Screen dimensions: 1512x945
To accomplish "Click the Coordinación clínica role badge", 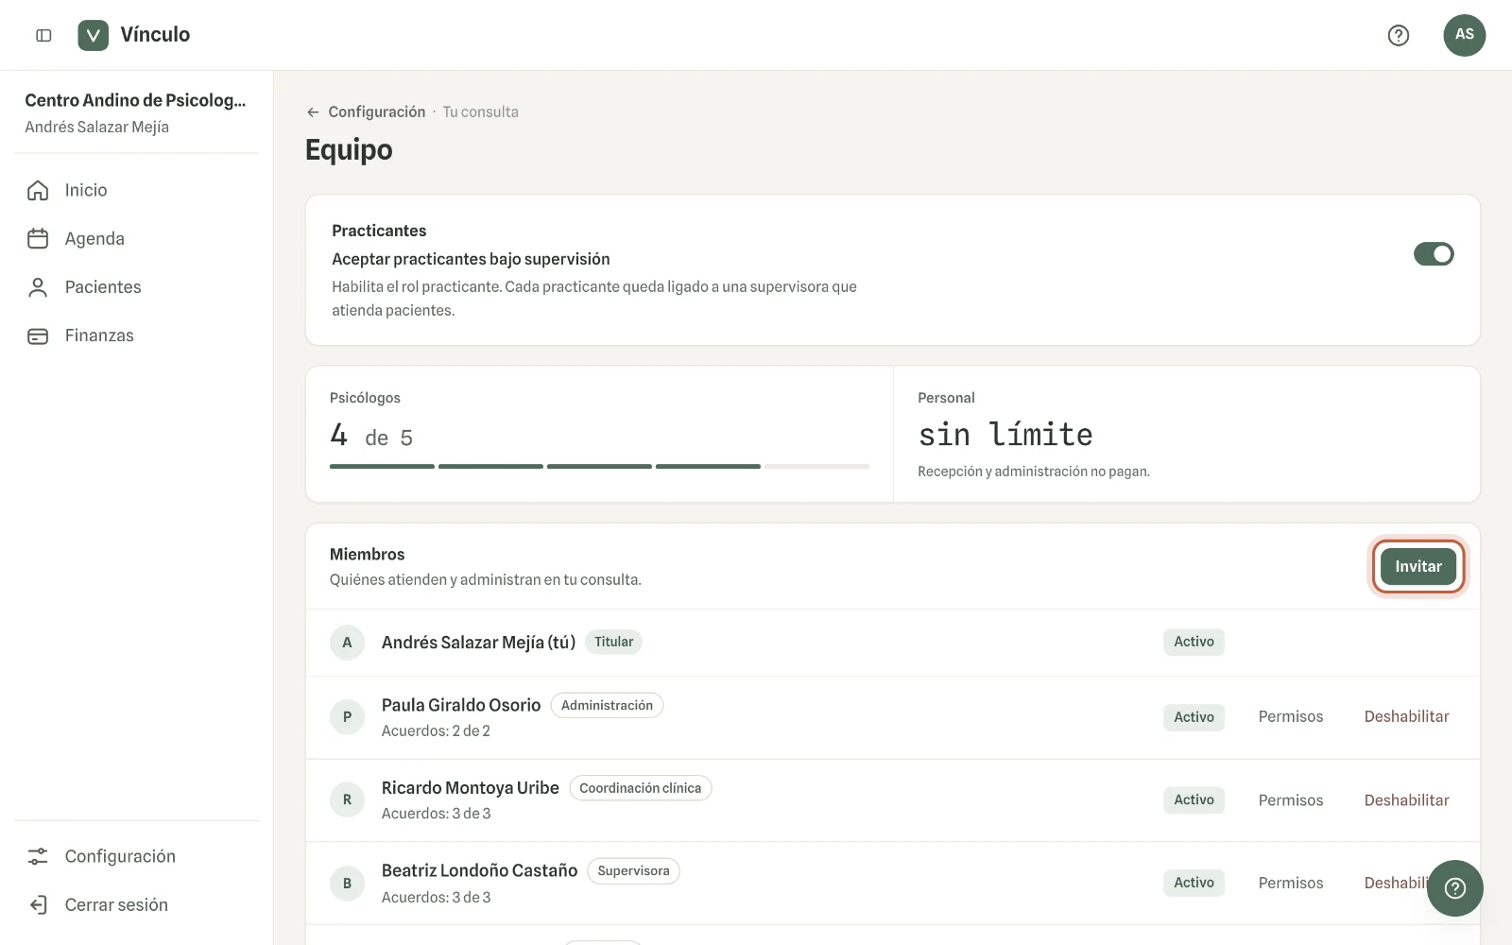I will 640,788.
